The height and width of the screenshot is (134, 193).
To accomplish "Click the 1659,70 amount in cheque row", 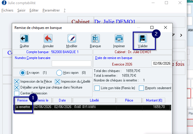I will (x=159, y=107).
